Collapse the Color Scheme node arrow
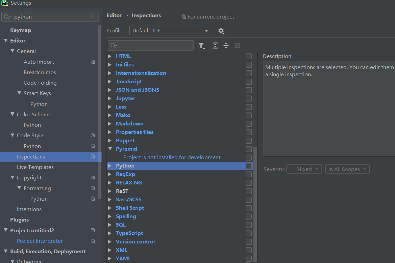This screenshot has height=263, width=395. coord(13,114)
